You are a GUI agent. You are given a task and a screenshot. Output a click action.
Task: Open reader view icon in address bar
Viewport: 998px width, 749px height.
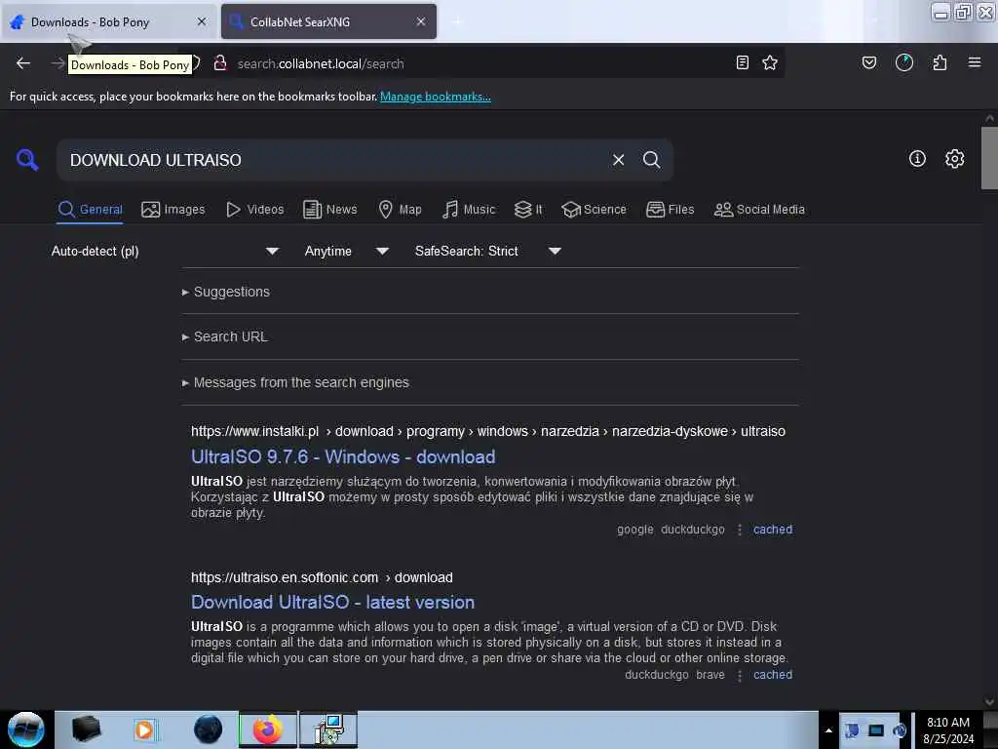742,62
